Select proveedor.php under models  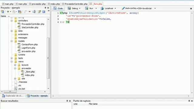pyautogui.click(x=28, y=51)
